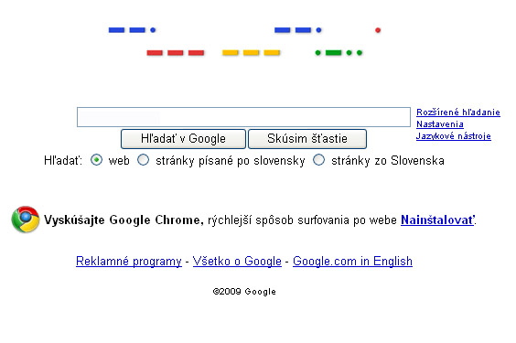Open the "Všetko o Google" footer link

(237, 261)
